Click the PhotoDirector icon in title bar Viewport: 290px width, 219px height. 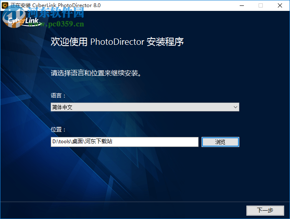coord(5,5)
